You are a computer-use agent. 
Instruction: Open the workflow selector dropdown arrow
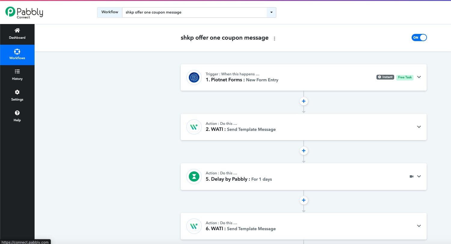click(272, 12)
